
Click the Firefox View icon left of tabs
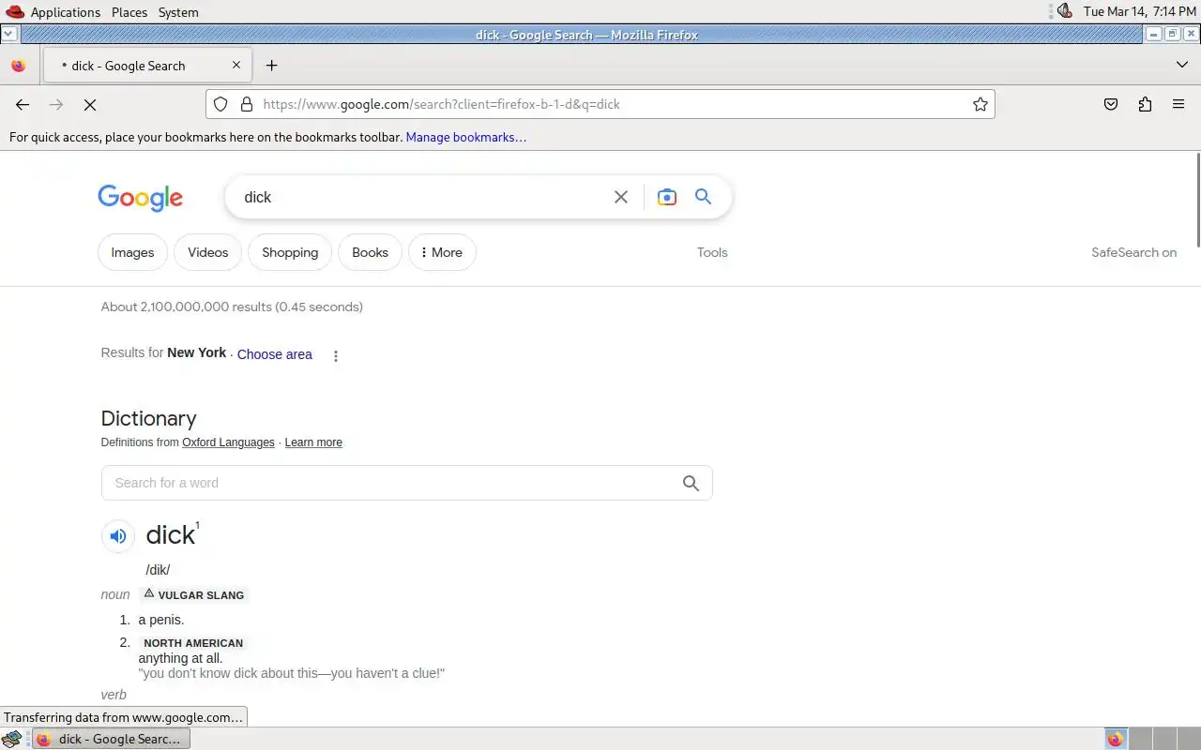[x=18, y=66]
